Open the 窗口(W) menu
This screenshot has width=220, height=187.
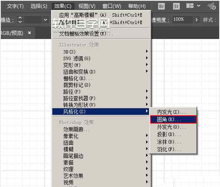(x=112, y=6)
